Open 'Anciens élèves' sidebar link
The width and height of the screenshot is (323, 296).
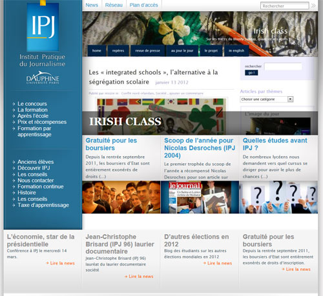[36, 162]
